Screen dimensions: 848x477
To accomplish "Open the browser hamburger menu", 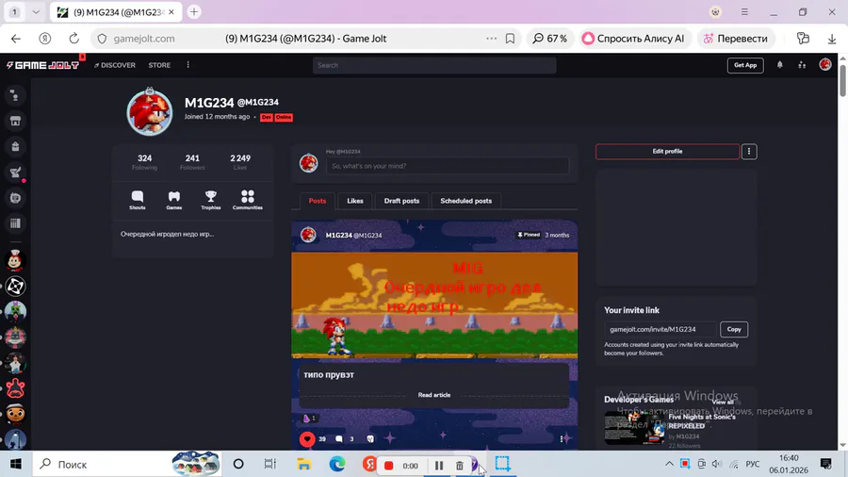I will (744, 12).
